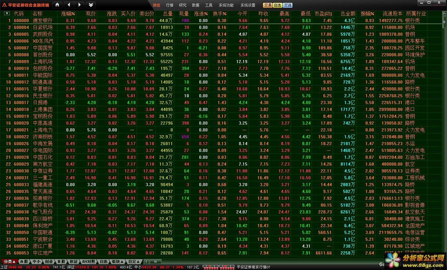Select the XD东风汽 stock name
Viewport: 447px width, 270px height.
43,41
